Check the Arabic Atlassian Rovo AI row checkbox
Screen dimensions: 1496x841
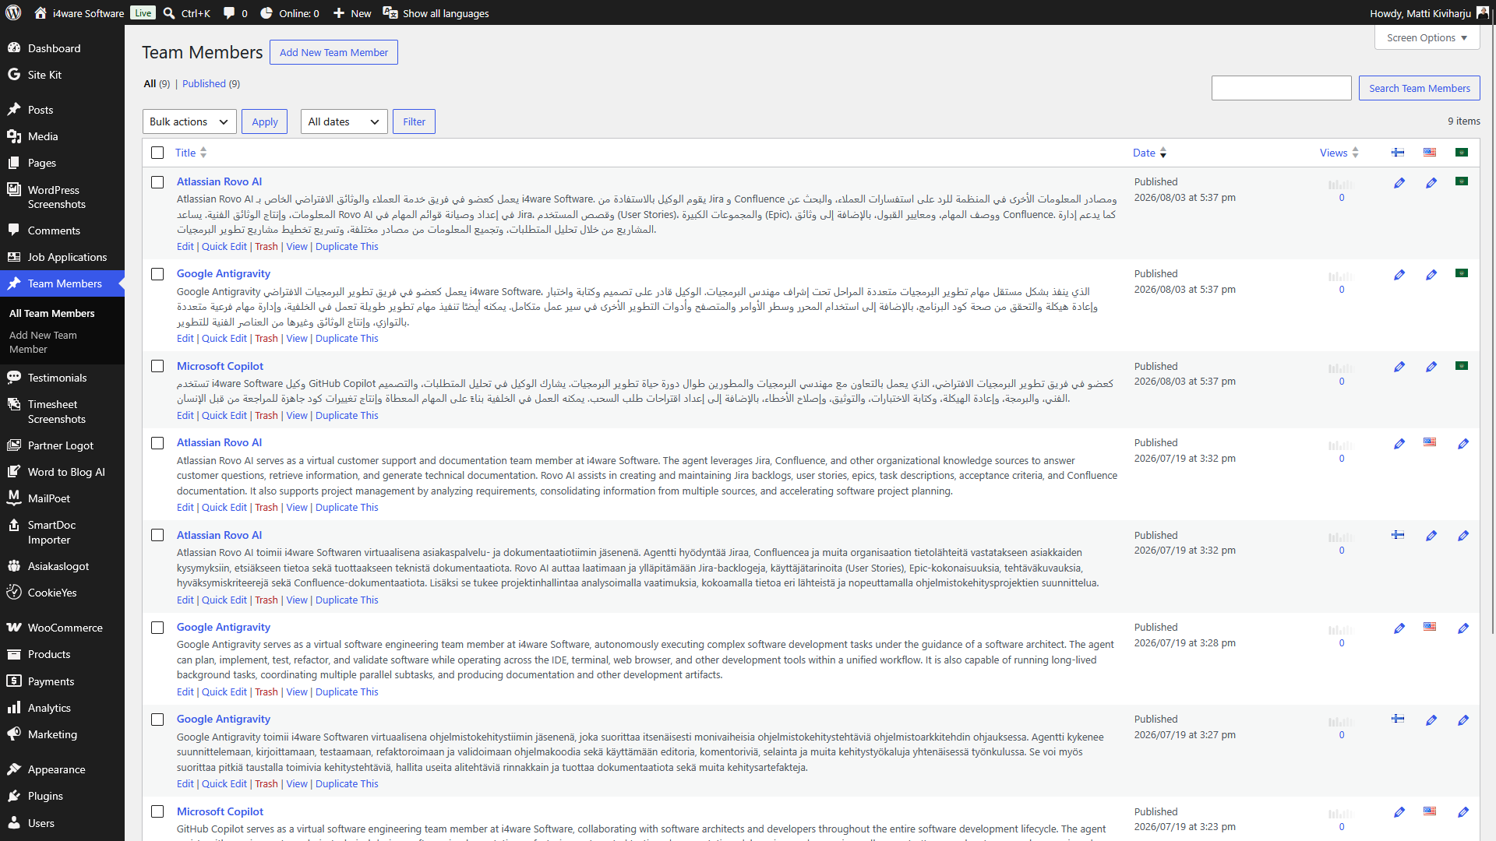pos(157,182)
